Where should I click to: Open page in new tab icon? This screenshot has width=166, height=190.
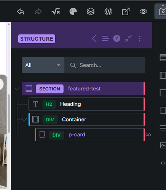pos(126,11)
